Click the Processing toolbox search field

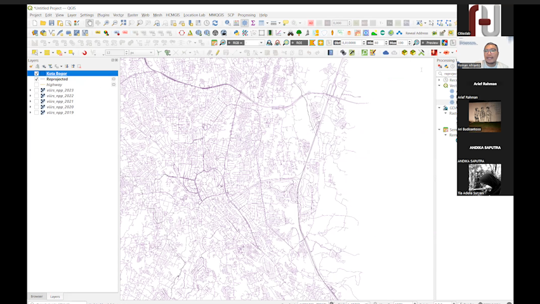click(x=449, y=73)
